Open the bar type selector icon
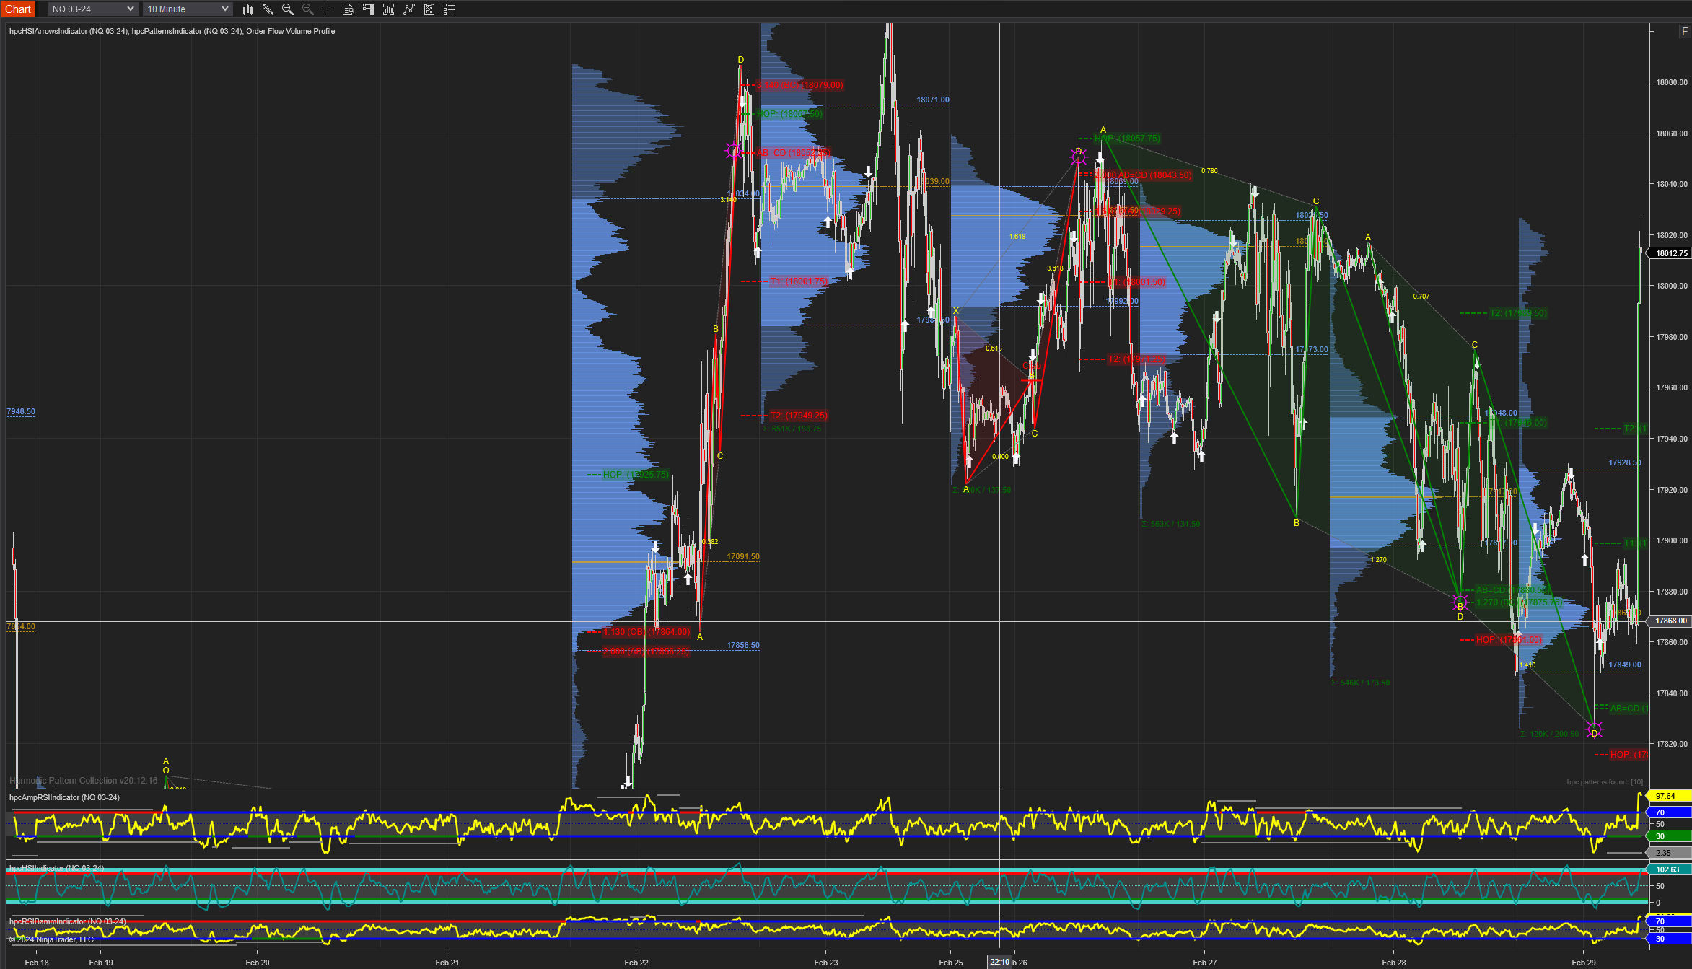Viewport: 1692px width, 969px height. (247, 9)
